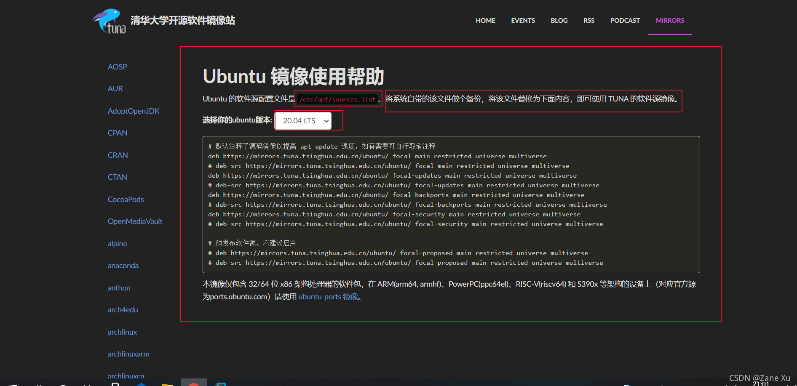This screenshot has width=797, height=386.
Task: Click the 选择你的ubuntu版本 label
Action: [x=237, y=120]
